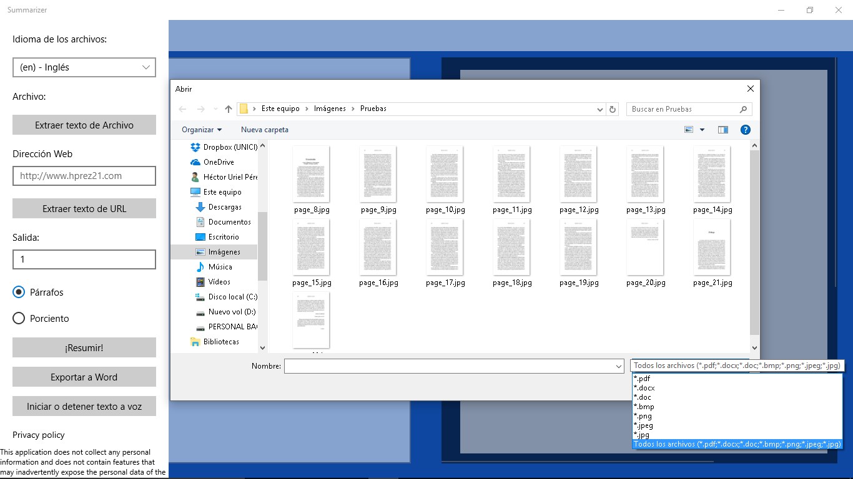Click the forward arrow in Abrir dialog
This screenshot has width=853, height=479.
tap(200, 109)
